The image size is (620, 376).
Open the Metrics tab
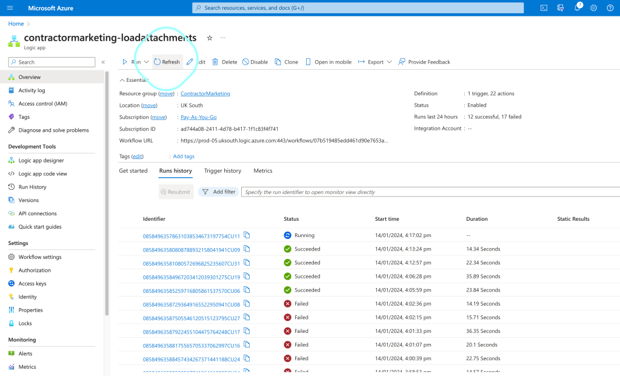click(x=263, y=170)
